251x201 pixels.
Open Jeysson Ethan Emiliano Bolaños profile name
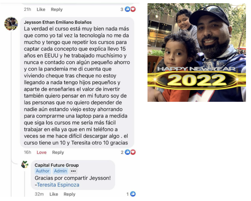[x=58, y=22]
